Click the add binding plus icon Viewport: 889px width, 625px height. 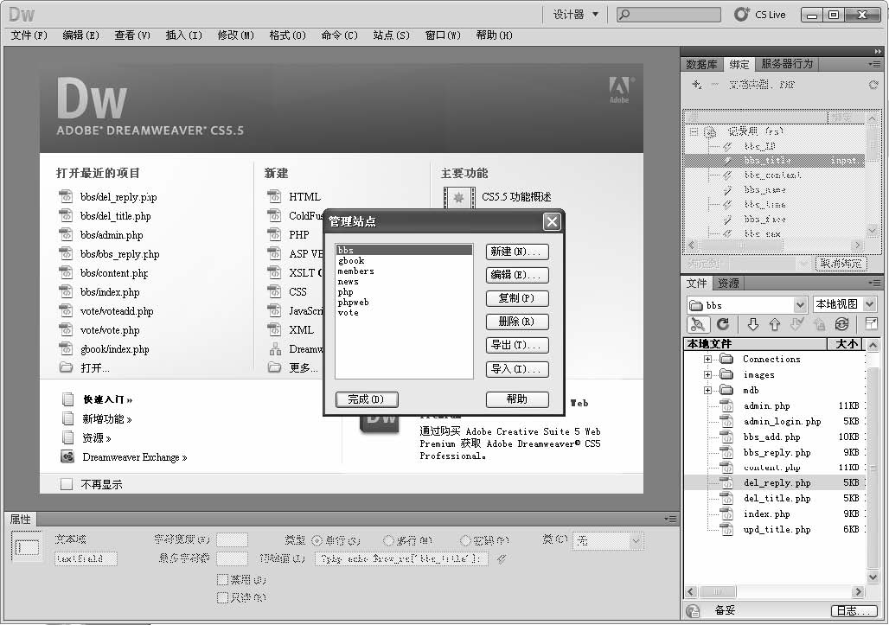[x=697, y=85]
